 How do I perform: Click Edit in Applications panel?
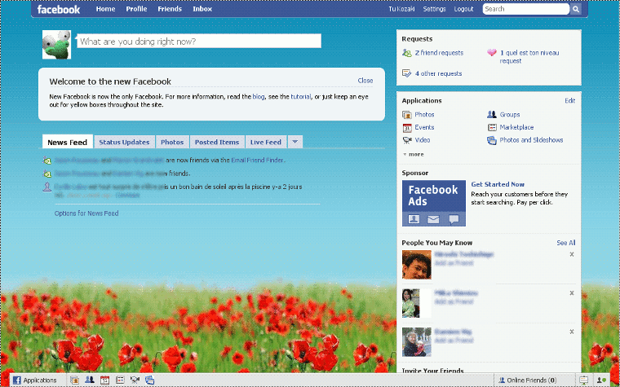tap(569, 101)
